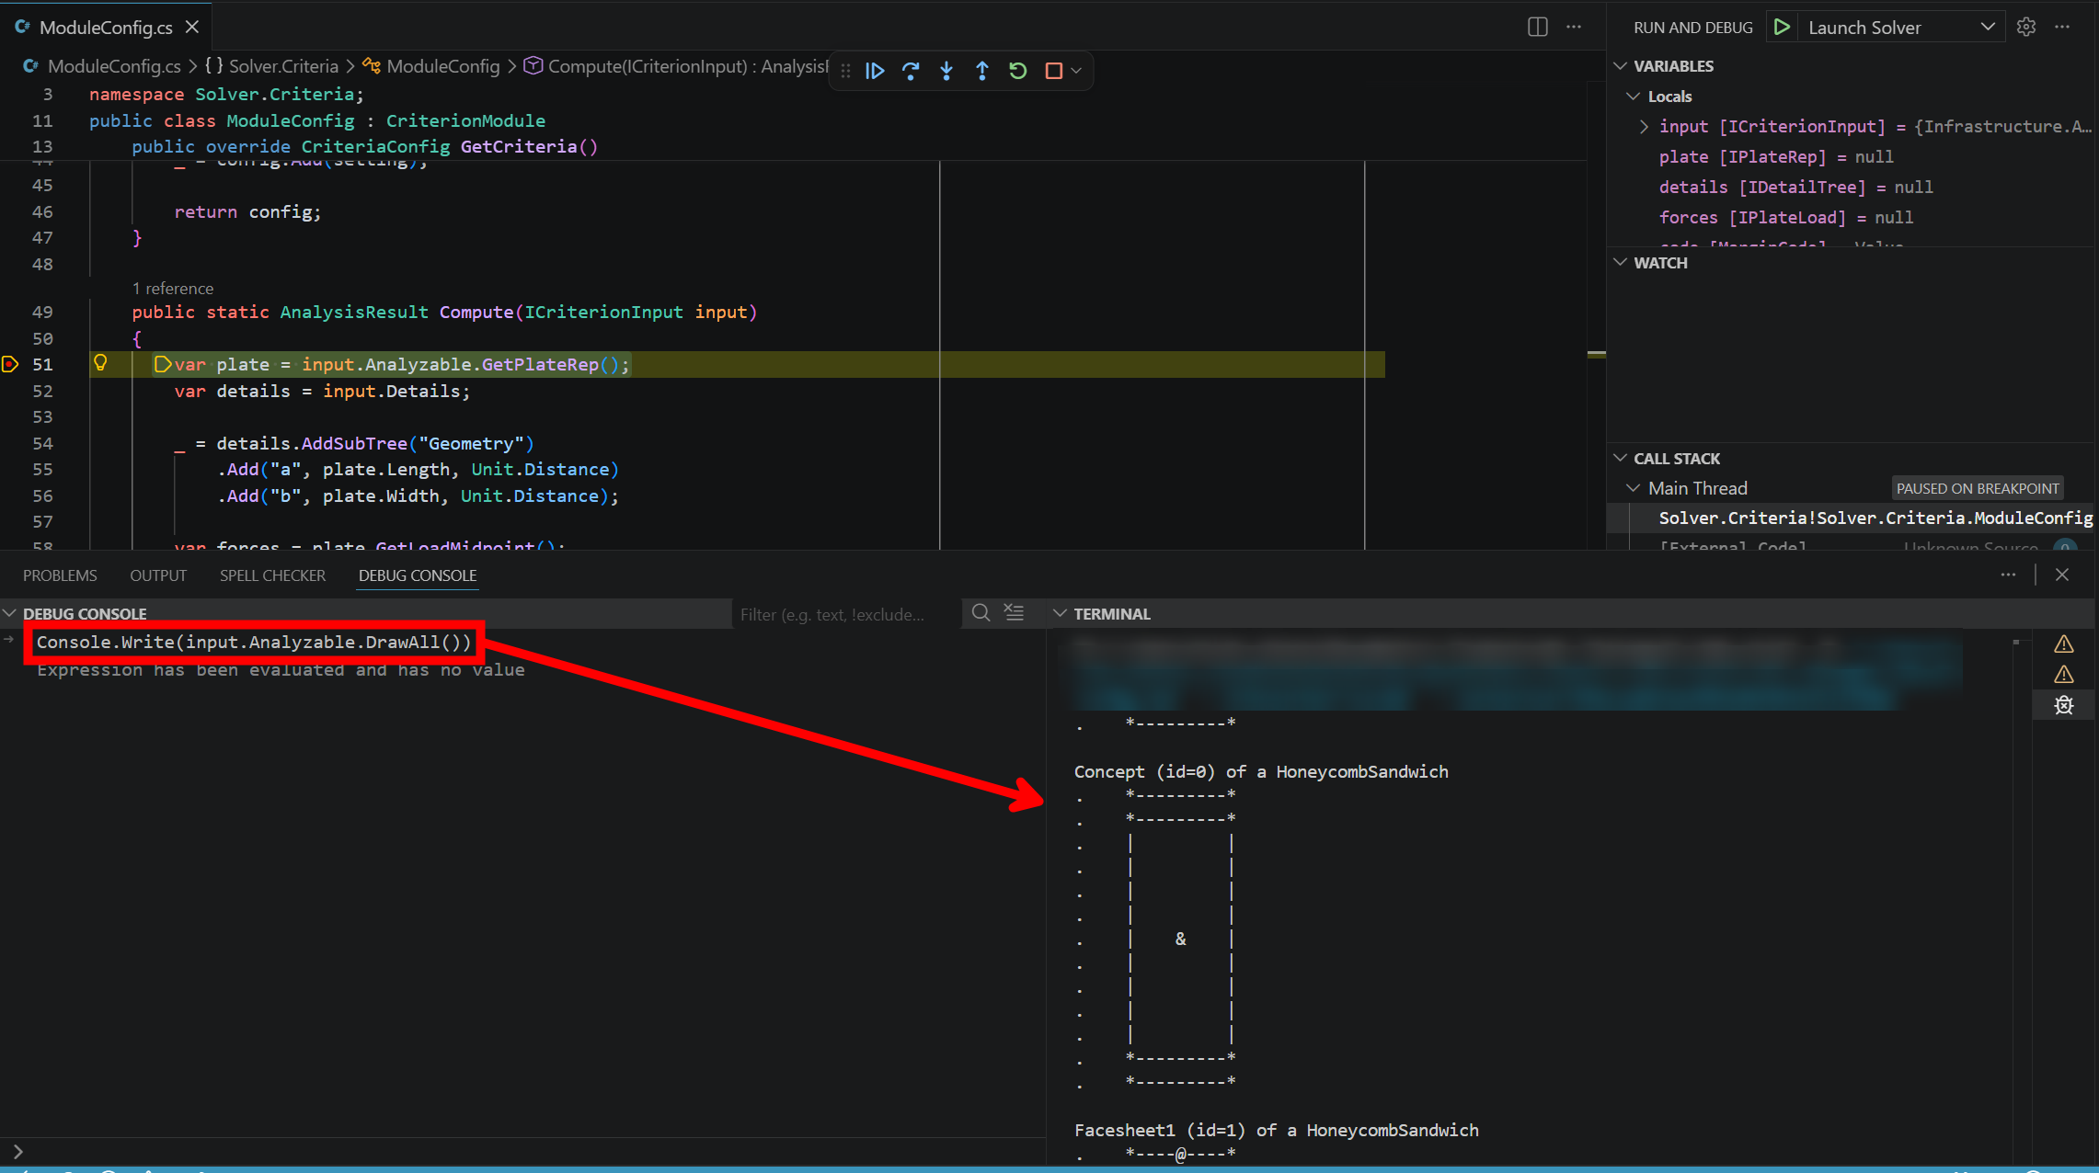Click the '1 reference' CodeLens link
Screen dimensions: 2099x1173
coord(173,289)
